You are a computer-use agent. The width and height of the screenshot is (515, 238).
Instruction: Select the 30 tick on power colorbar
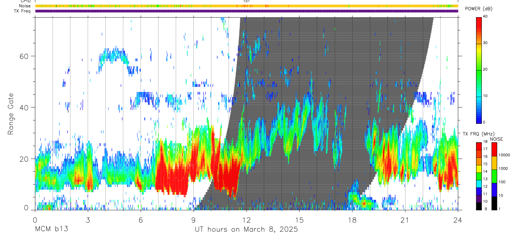(x=486, y=43)
